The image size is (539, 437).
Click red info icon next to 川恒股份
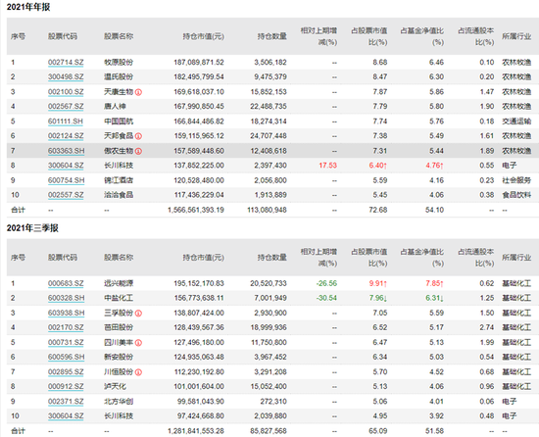[x=138, y=372]
